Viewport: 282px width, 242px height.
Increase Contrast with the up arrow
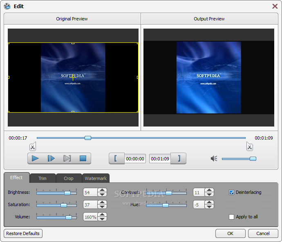(209, 190)
